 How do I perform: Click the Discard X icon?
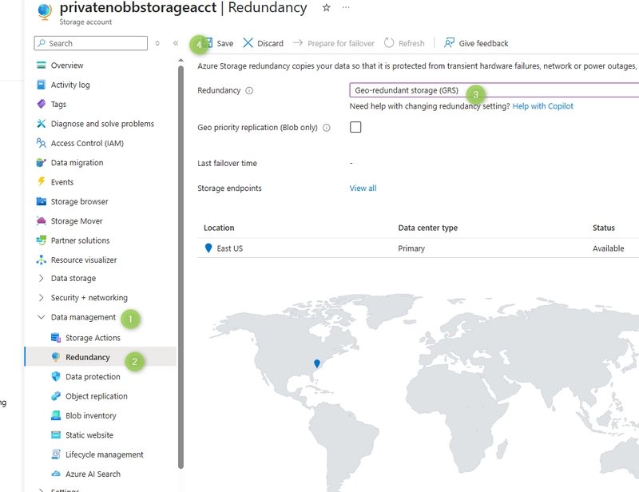[x=248, y=43]
